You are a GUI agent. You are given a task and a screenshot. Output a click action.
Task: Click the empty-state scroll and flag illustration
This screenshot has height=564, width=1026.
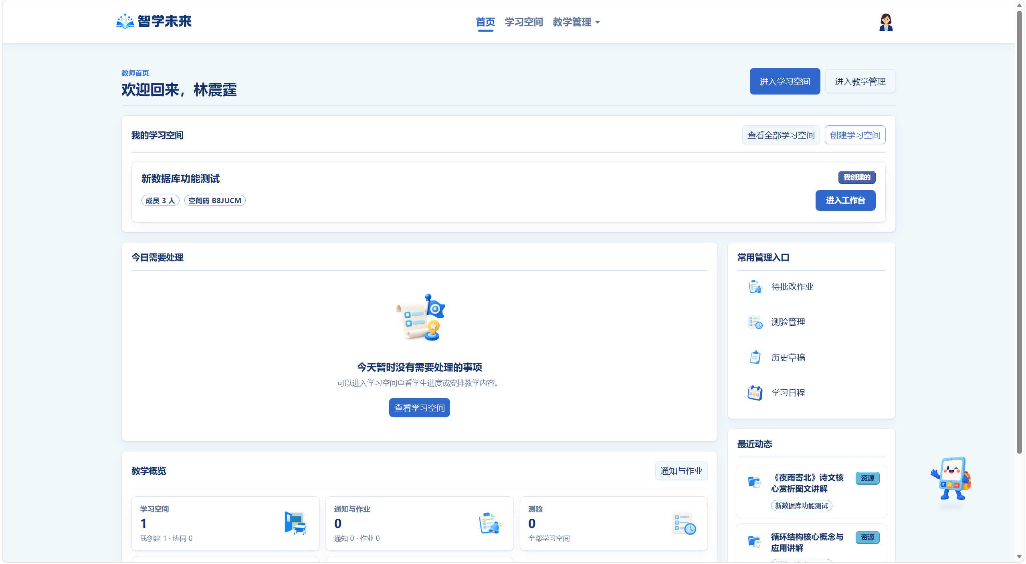tap(420, 317)
